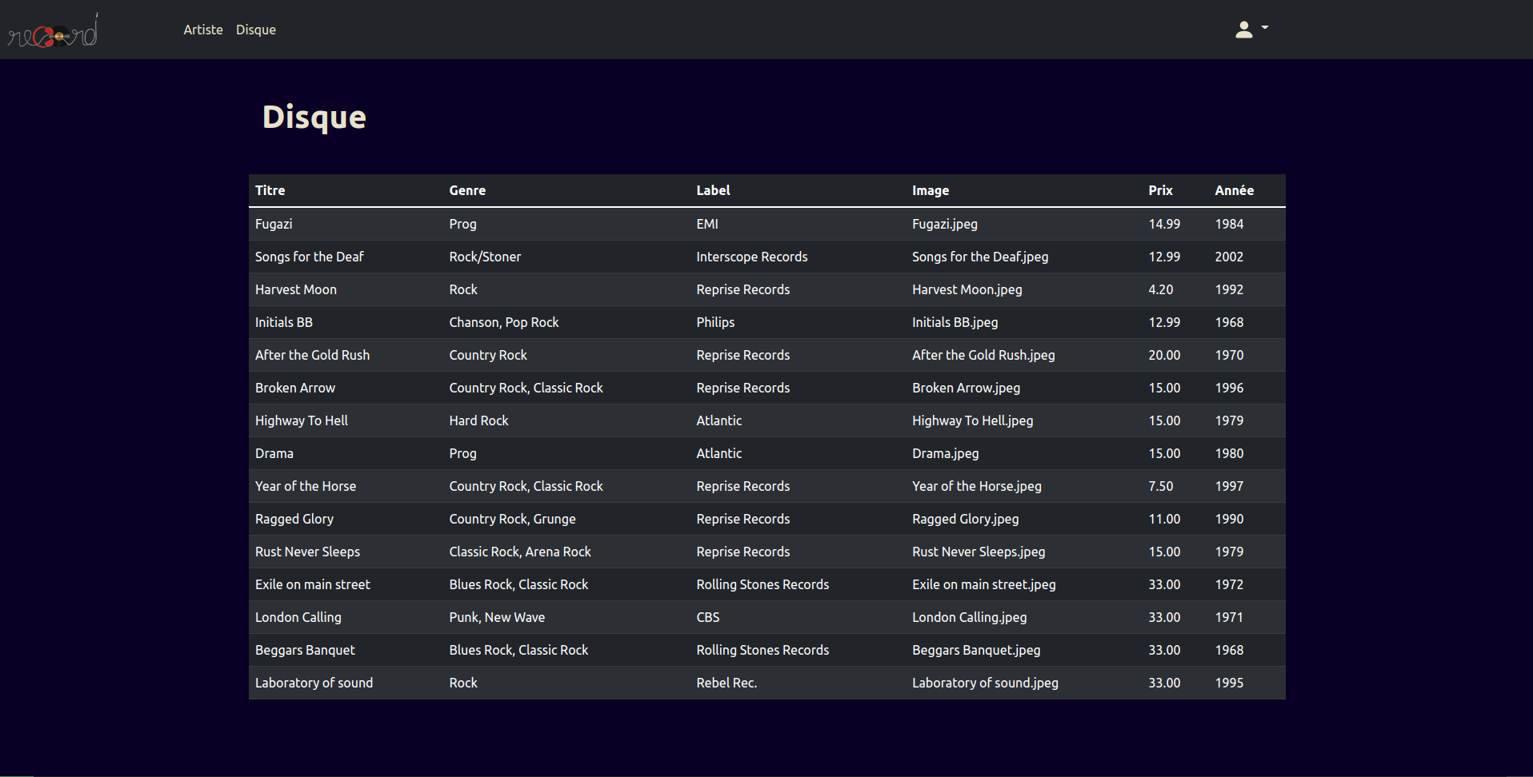Click the Drama.jpeg image cell
This screenshot has height=777, width=1533.
click(946, 453)
